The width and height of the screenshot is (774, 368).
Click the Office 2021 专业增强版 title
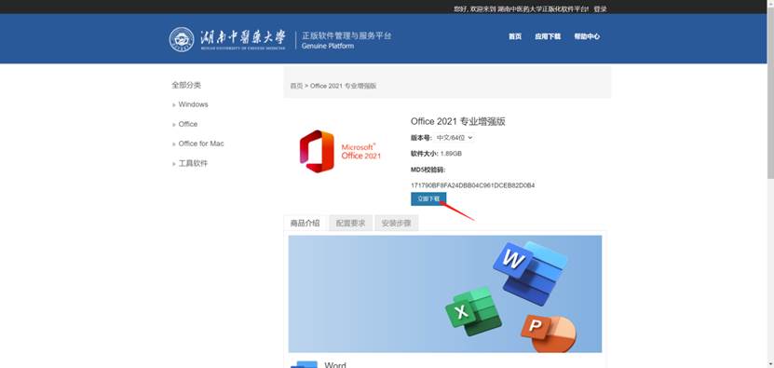pyautogui.click(x=457, y=122)
